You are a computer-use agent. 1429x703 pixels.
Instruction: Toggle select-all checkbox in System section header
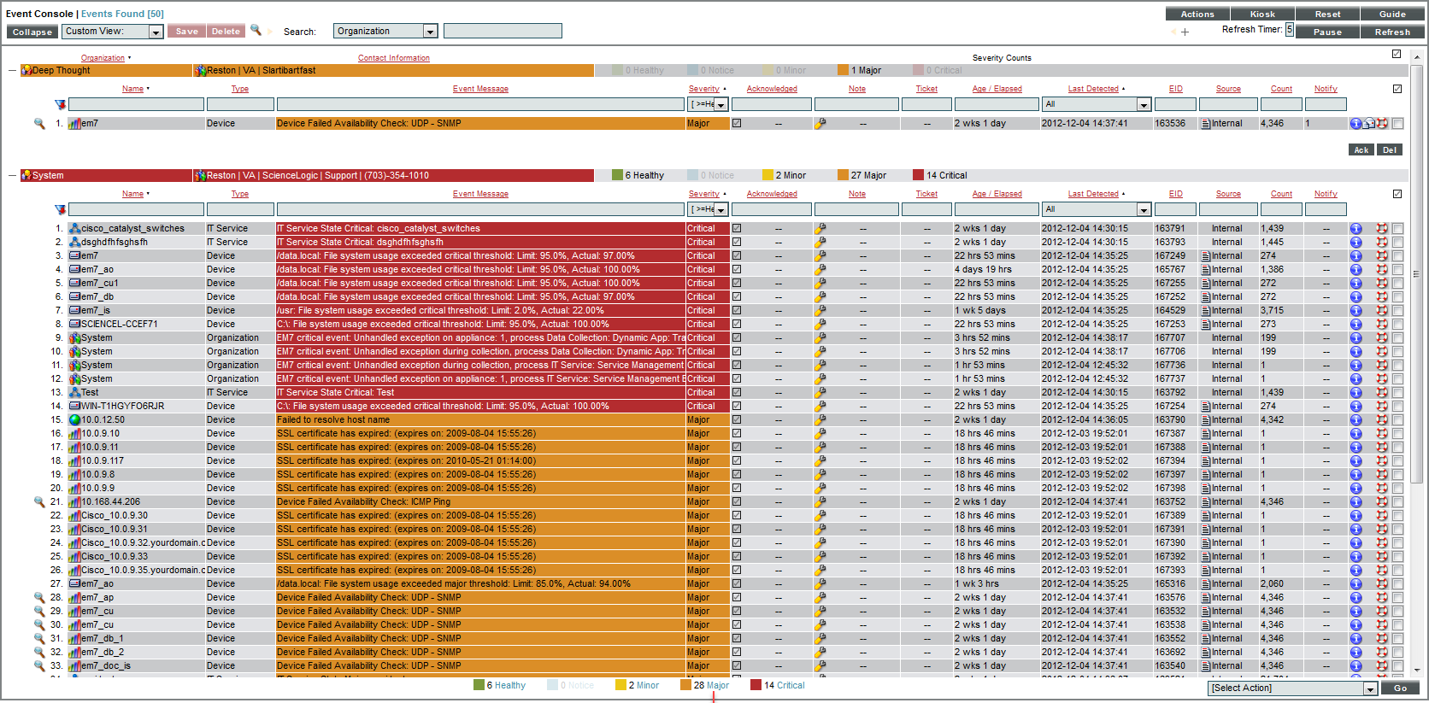pyautogui.click(x=1397, y=194)
